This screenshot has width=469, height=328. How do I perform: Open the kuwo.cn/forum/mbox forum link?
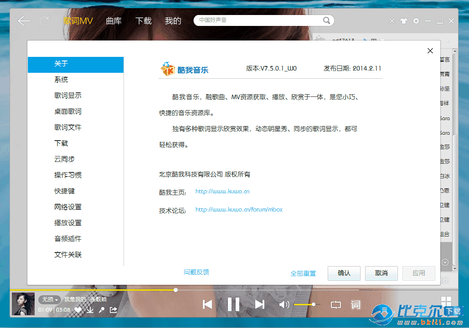coord(239,210)
